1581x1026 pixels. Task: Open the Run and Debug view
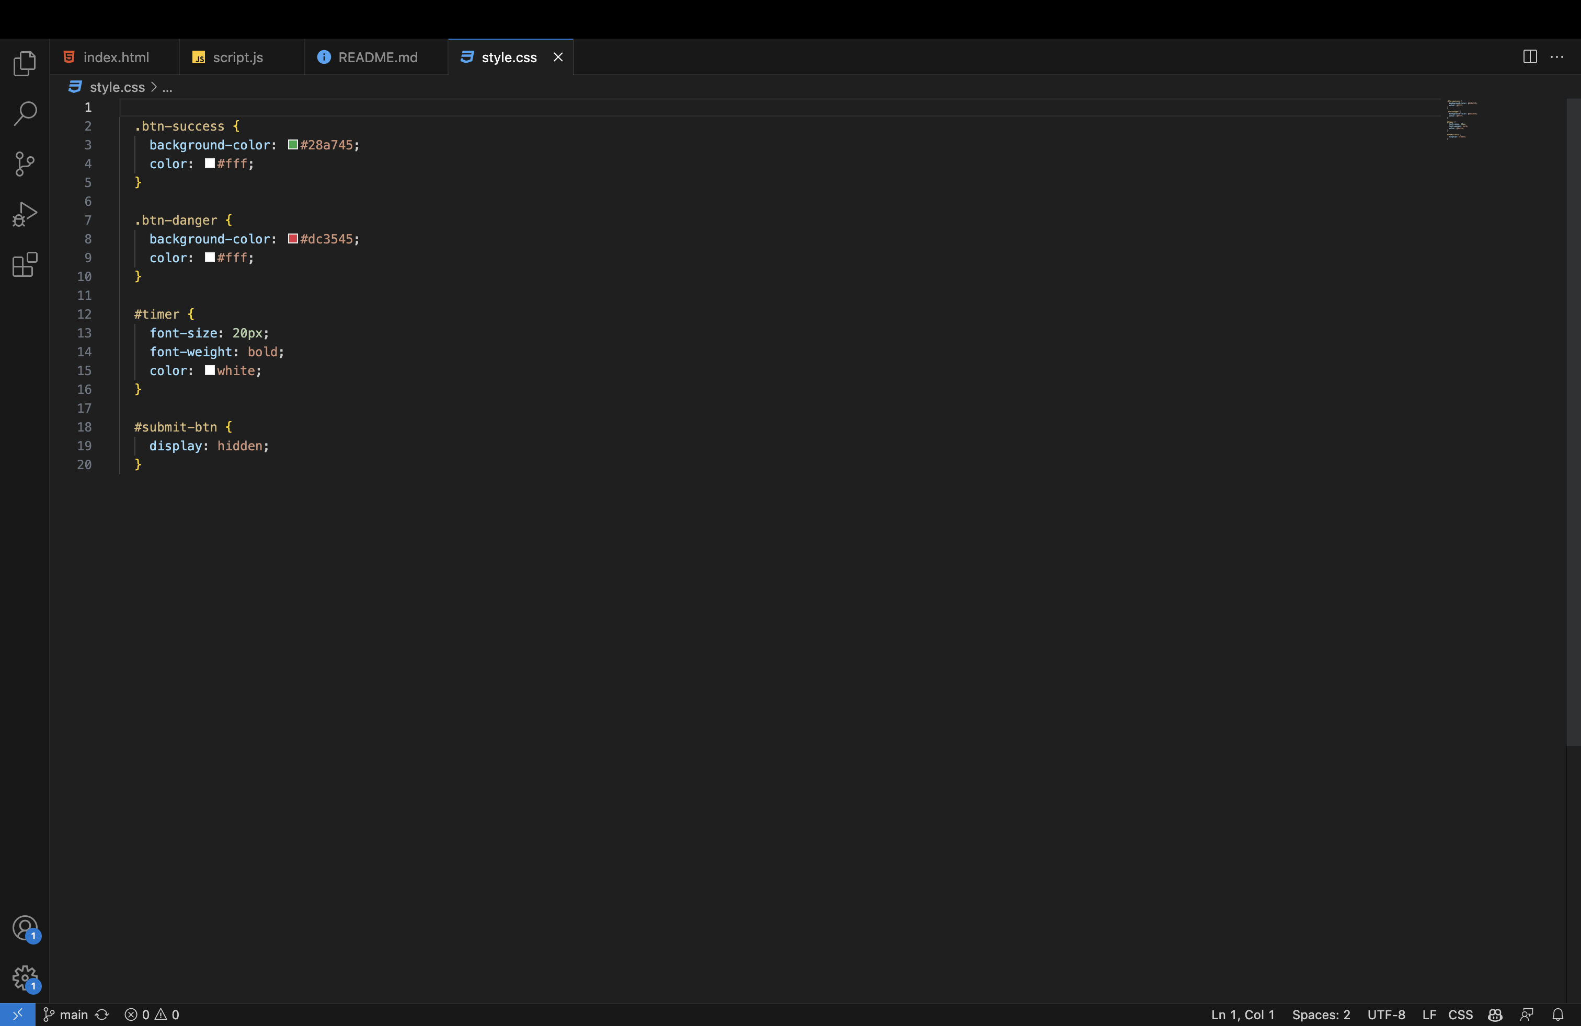pos(25,214)
